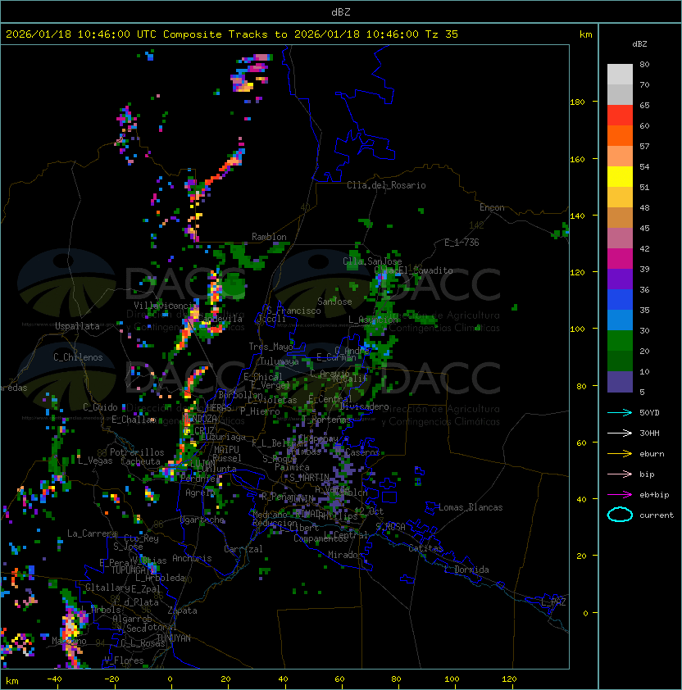This screenshot has width=682, height=690.
Task: Pick the bright yellow dBZ swatch
Action: click(620, 176)
